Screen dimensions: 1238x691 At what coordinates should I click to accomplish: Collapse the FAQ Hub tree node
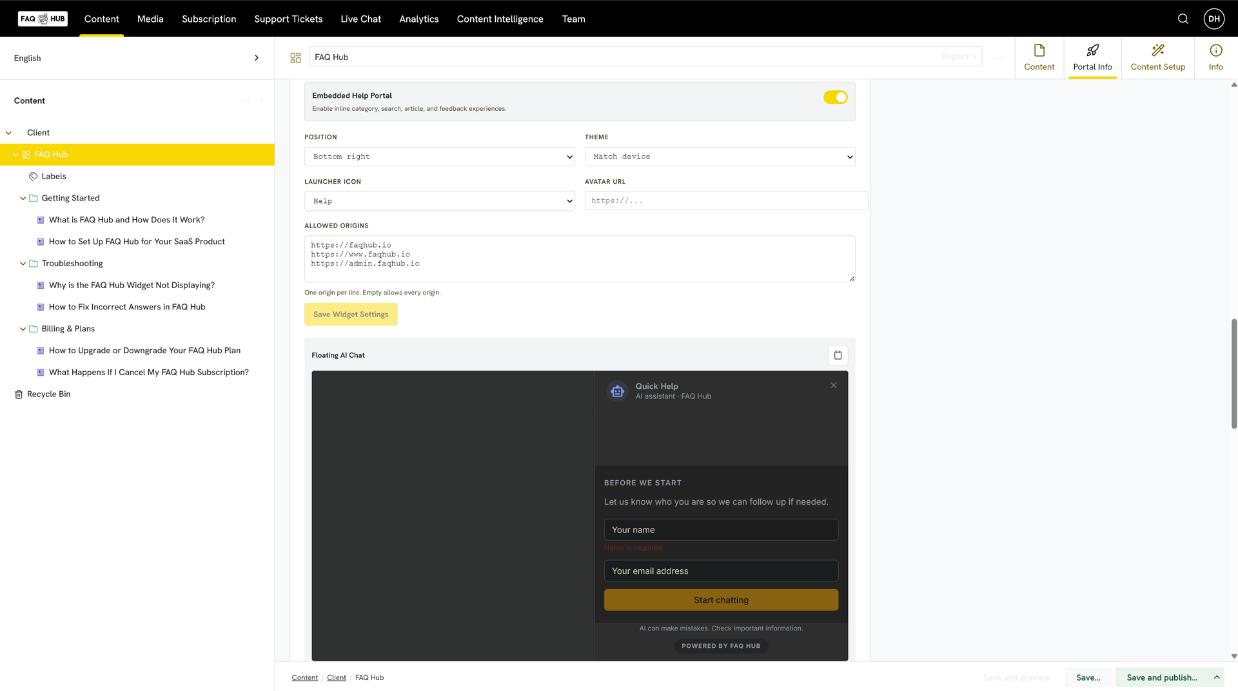pyautogui.click(x=15, y=155)
